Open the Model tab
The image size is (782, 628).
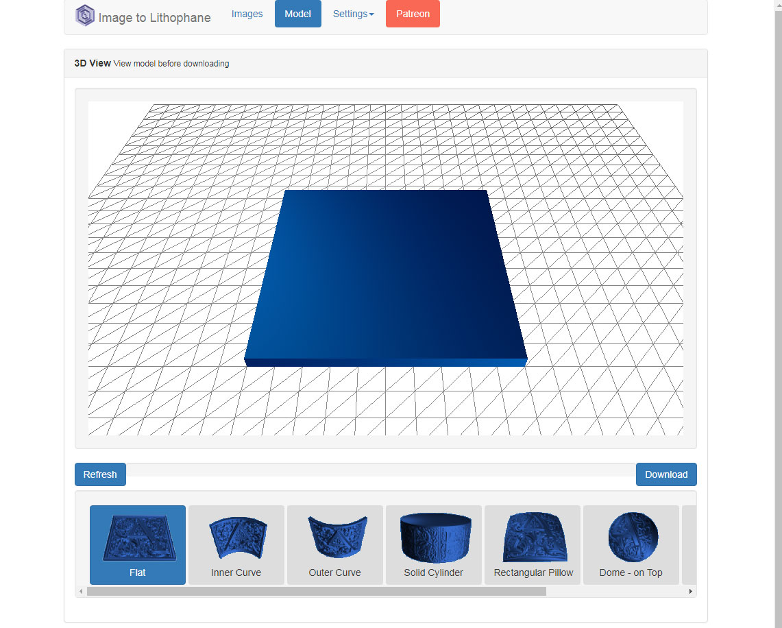[297, 14]
